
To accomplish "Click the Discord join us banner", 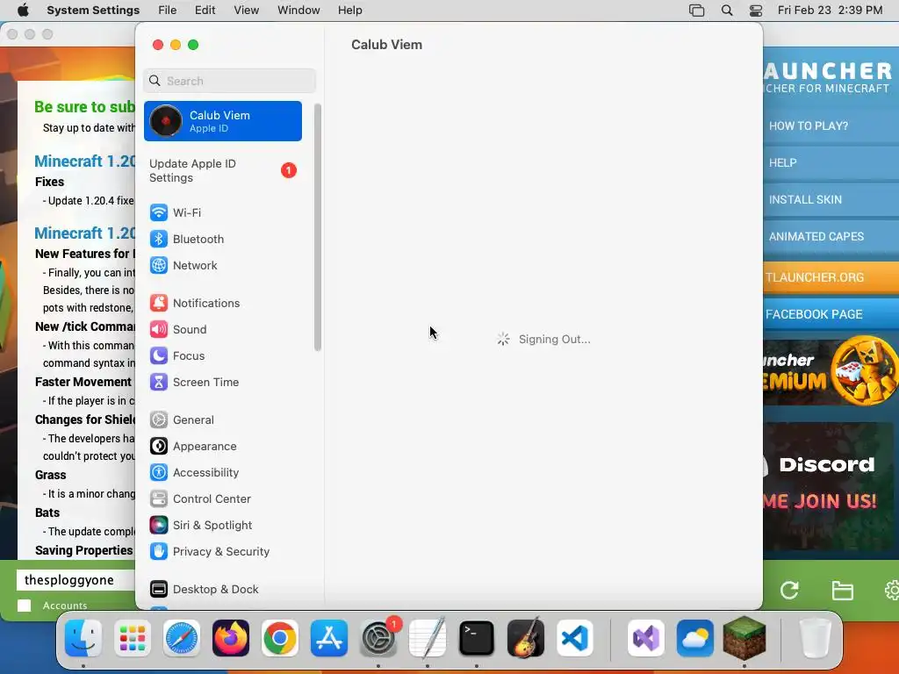I will tap(828, 486).
